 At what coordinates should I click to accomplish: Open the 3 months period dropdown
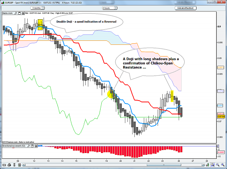pyautogui.click(x=37, y=8)
